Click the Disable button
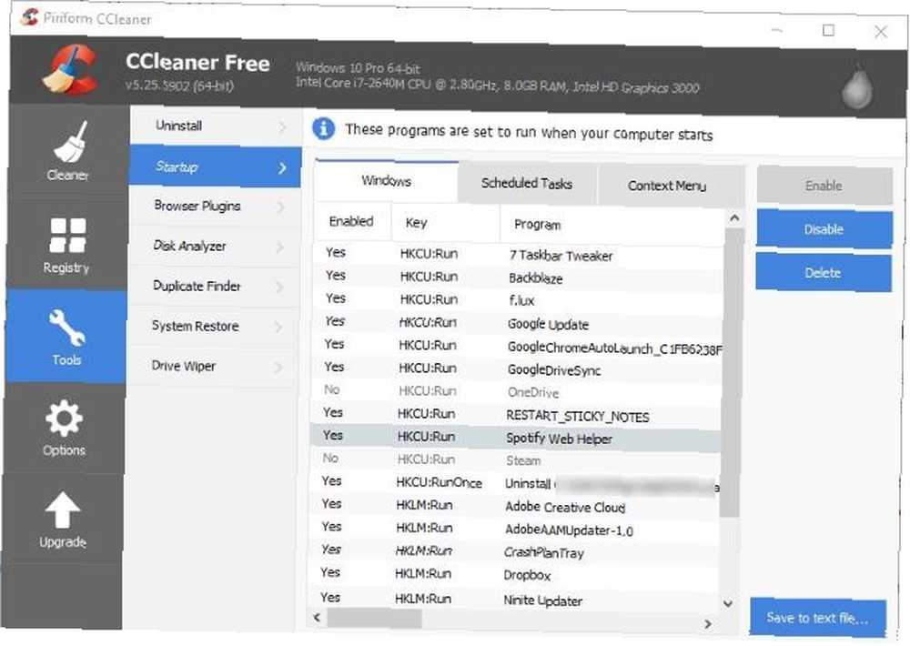The width and height of the screenshot is (910, 646). 824,229
